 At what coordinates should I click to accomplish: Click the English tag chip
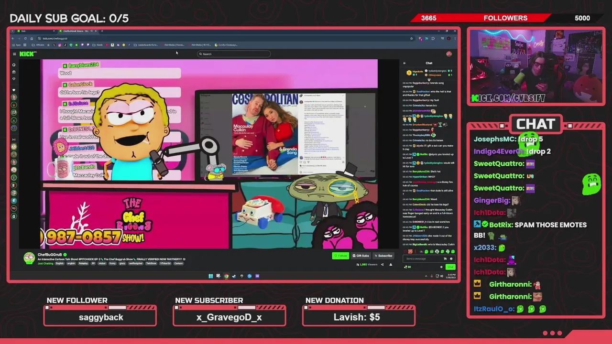point(60,263)
